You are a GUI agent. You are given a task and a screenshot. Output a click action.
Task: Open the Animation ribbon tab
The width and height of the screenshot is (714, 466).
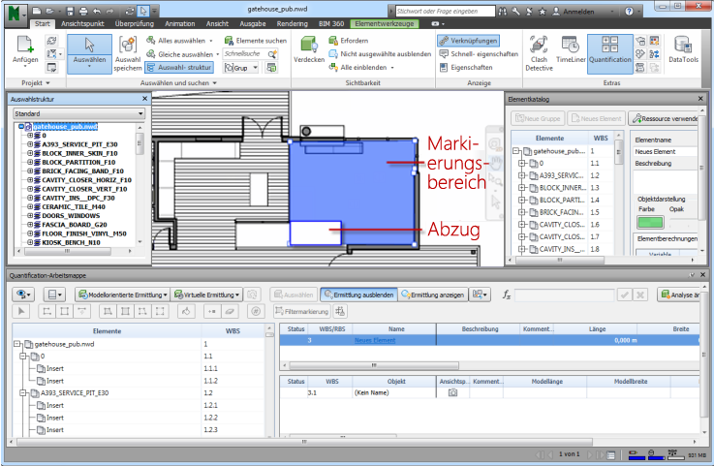pyautogui.click(x=180, y=23)
